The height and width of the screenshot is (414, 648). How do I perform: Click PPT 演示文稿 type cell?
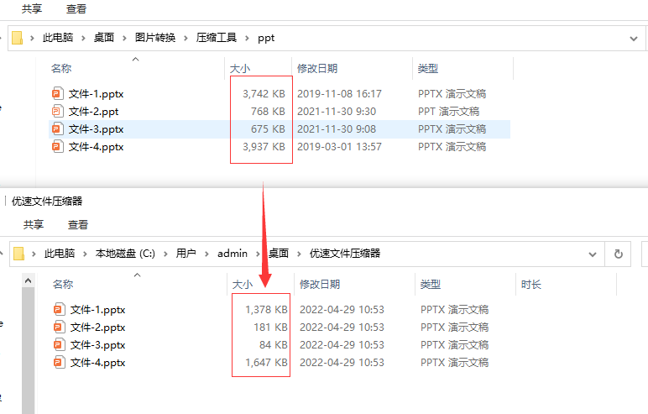pos(448,111)
